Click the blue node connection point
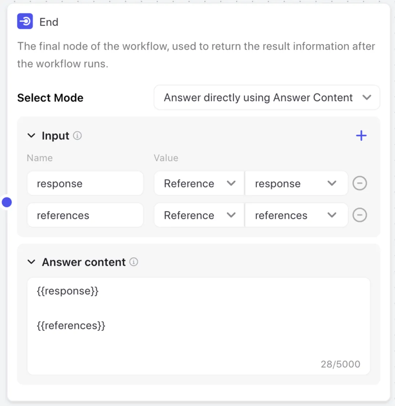This screenshot has width=395, height=406. 7,202
